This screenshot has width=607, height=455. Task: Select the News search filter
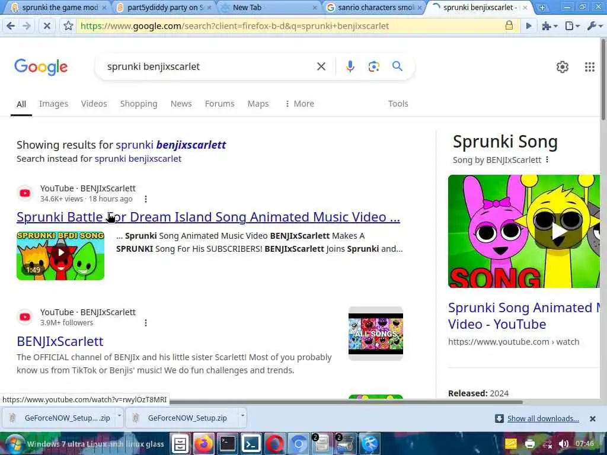coord(181,104)
